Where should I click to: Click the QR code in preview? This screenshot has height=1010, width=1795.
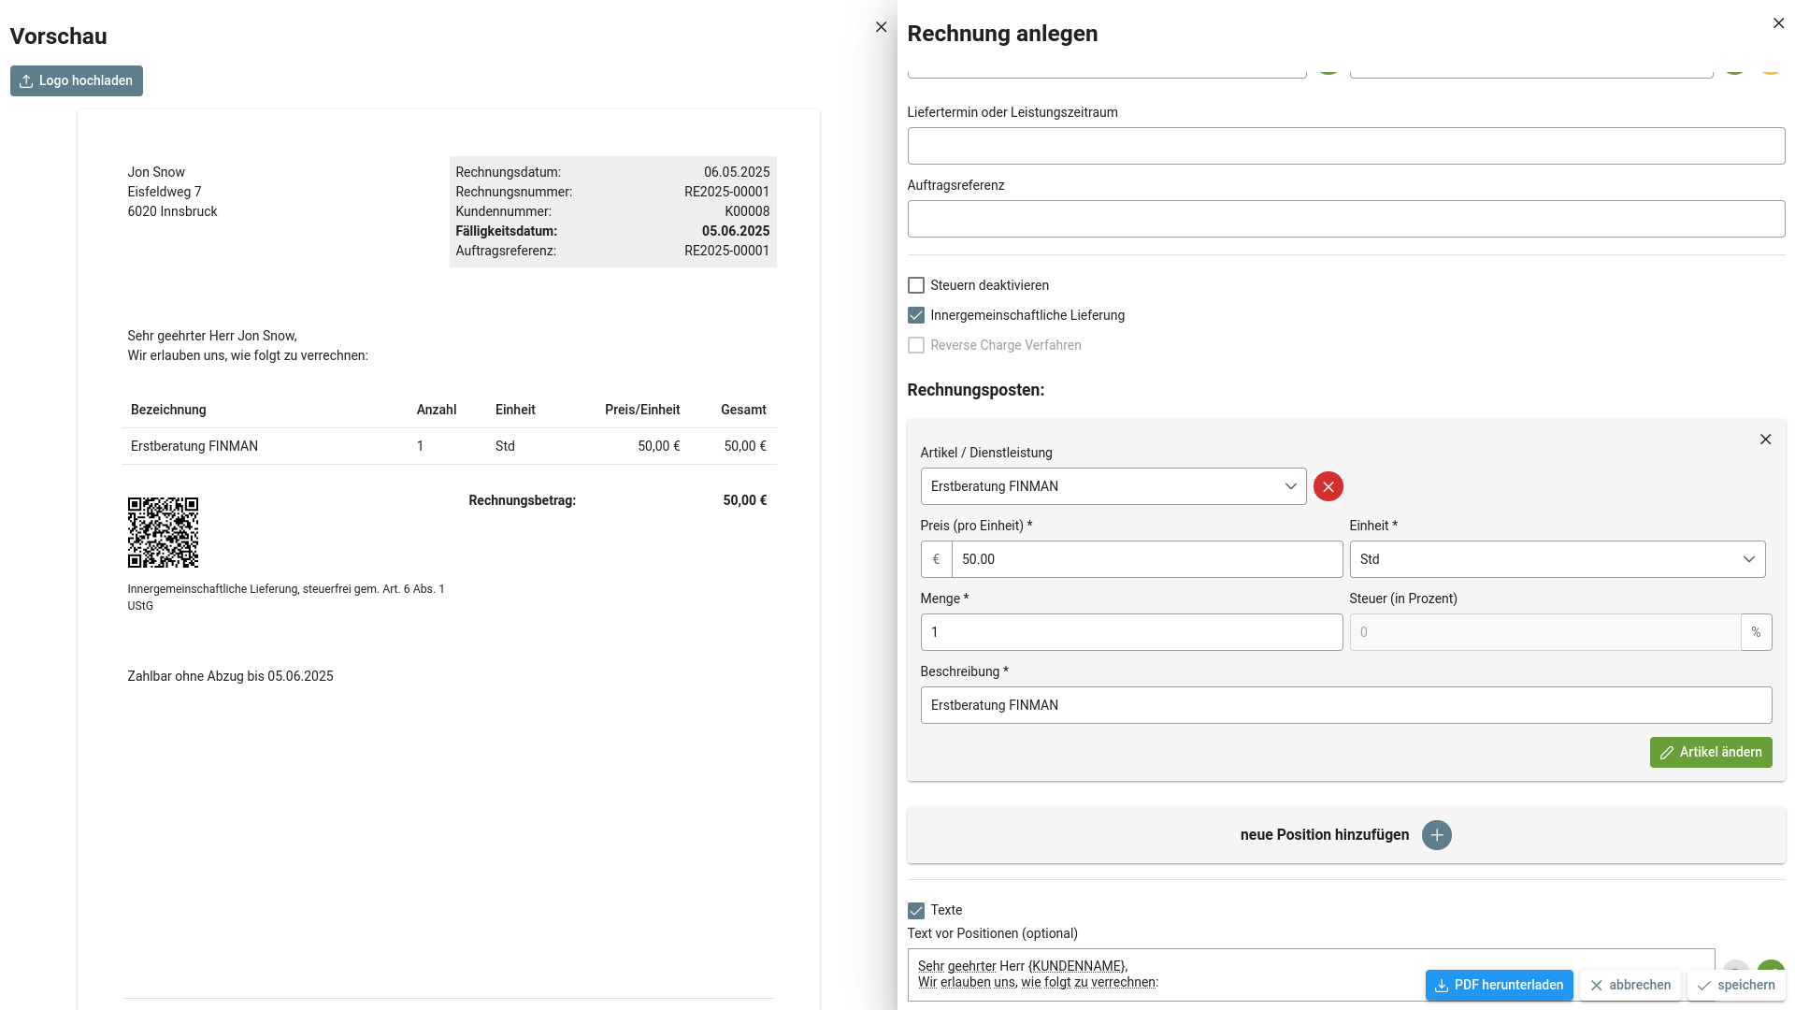click(163, 532)
